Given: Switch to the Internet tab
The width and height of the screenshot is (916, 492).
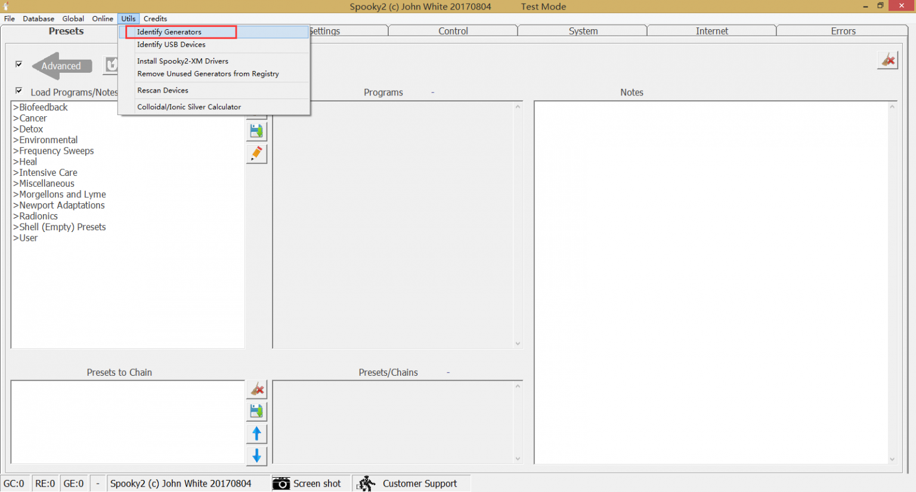Looking at the screenshot, I should 711,31.
